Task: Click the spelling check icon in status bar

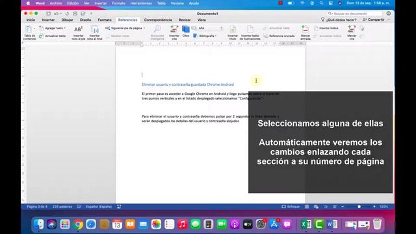Action: [79, 207]
